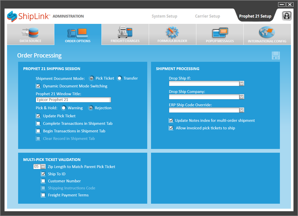298x216 pixels.
Task: Click the PROPHET 21 SHIPPING SESSION heading
Action: [x=52, y=69]
